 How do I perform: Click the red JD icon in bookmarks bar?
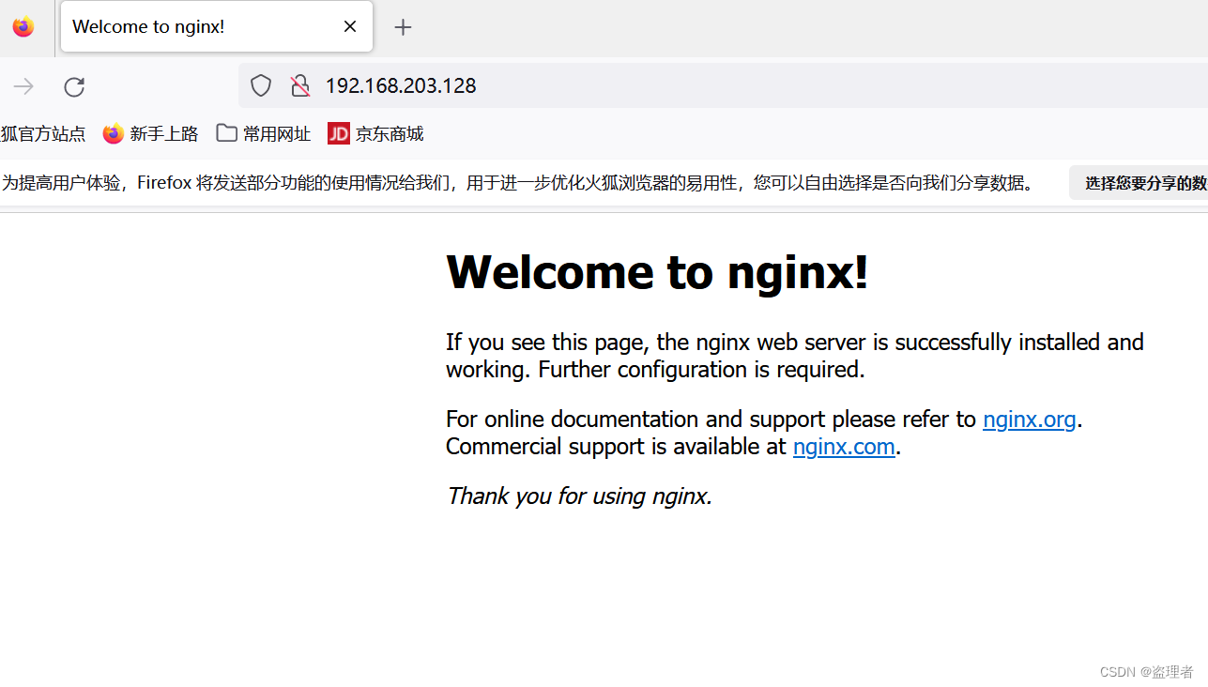coord(339,134)
